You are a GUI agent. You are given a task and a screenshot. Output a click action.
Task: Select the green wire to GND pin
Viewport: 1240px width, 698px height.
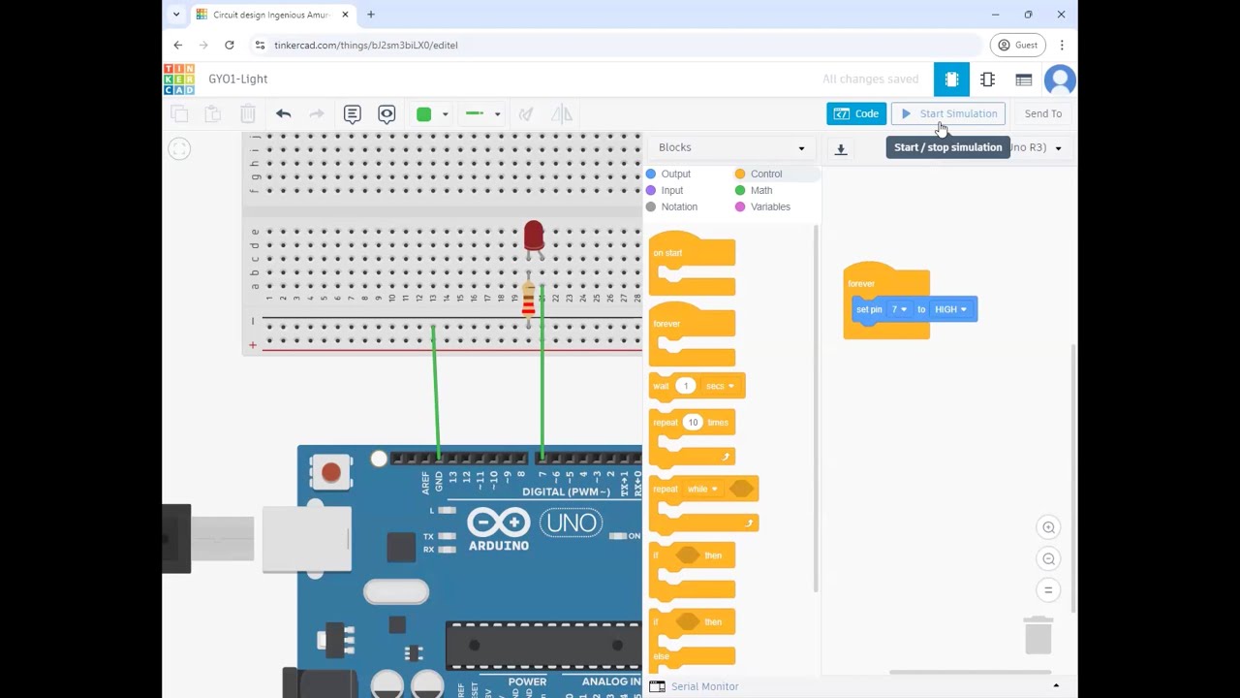(435, 393)
